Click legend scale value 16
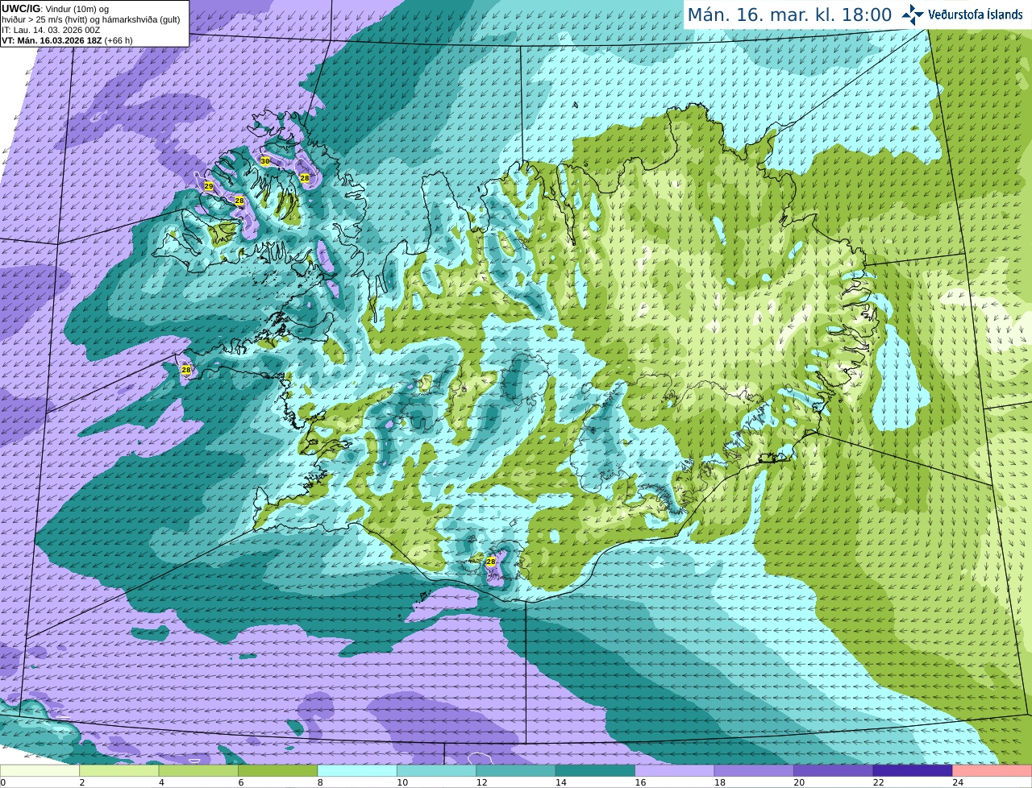 [x=640, y=782]
